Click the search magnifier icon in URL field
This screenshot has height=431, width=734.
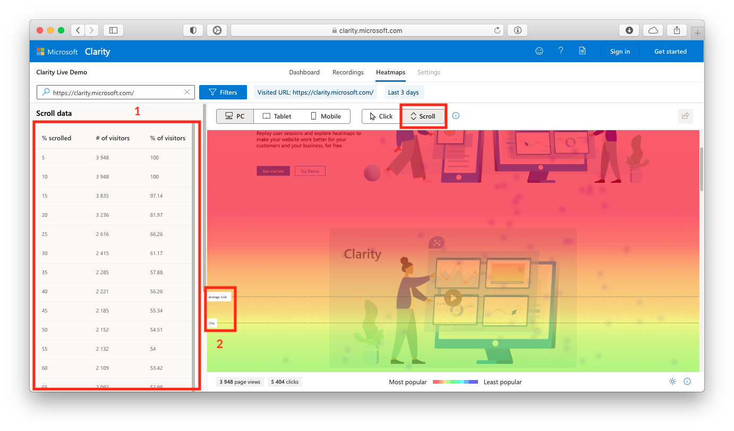[46, 92]
